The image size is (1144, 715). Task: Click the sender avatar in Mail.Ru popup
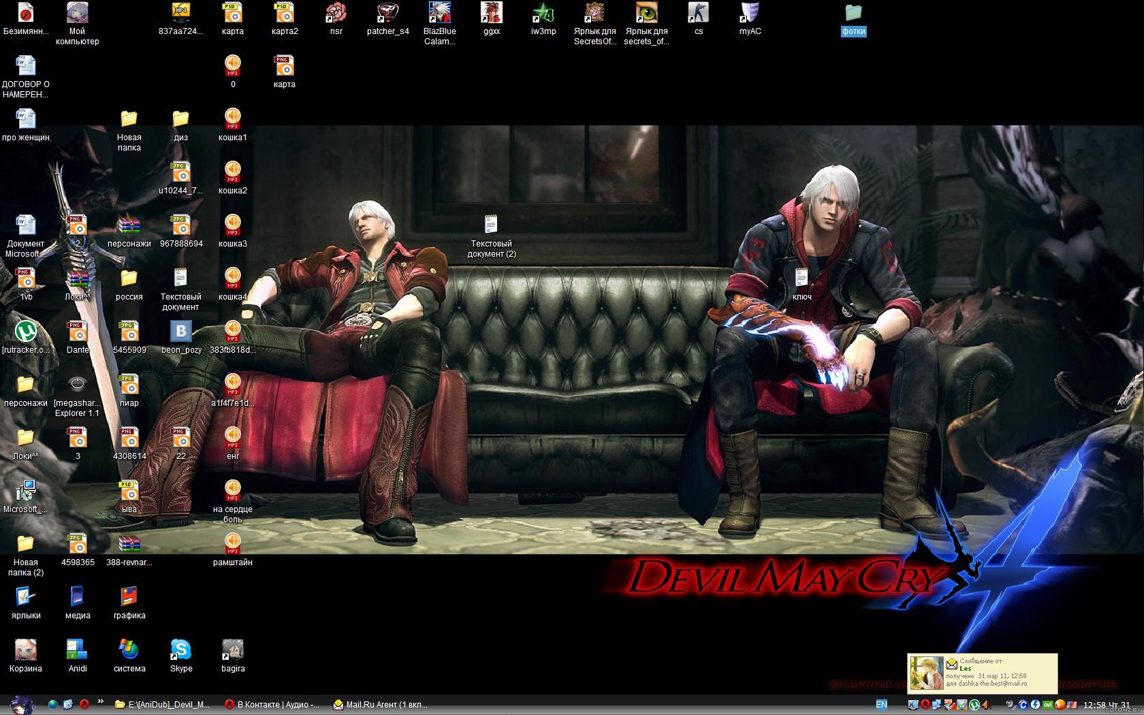(x=927, y=673)
